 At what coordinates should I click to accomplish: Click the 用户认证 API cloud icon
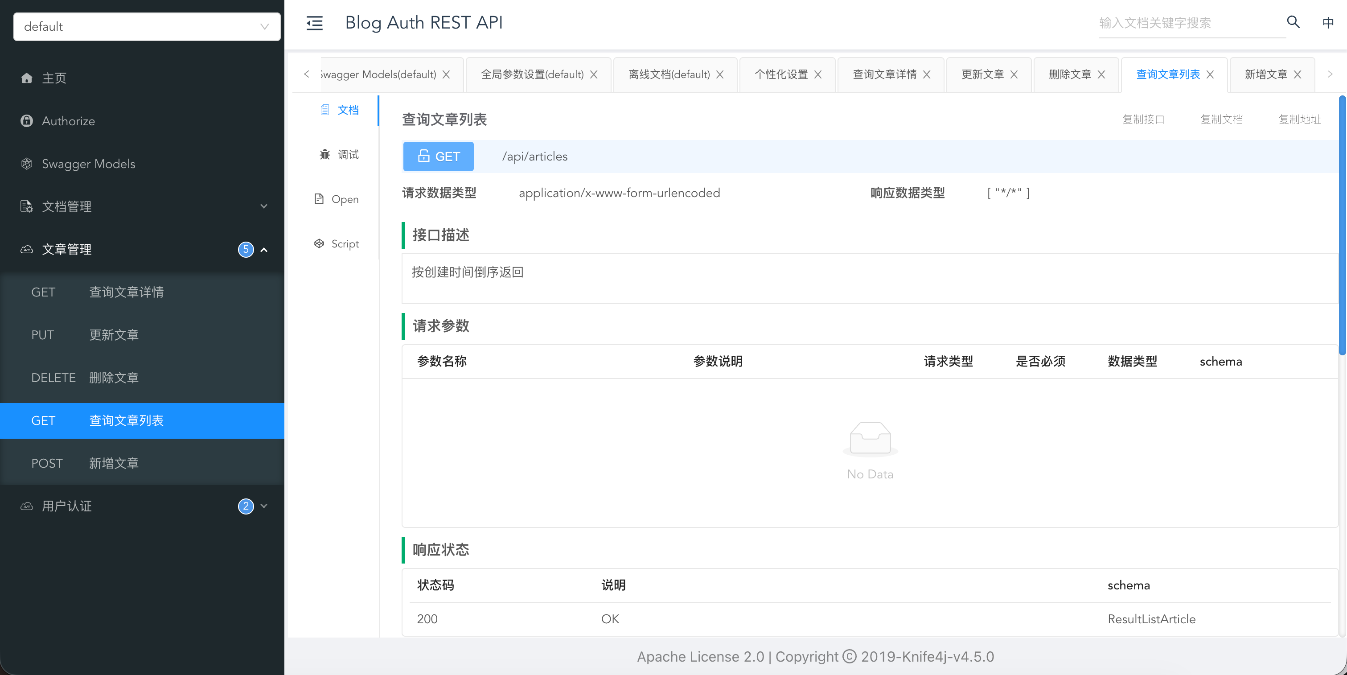tap(27, 506)
